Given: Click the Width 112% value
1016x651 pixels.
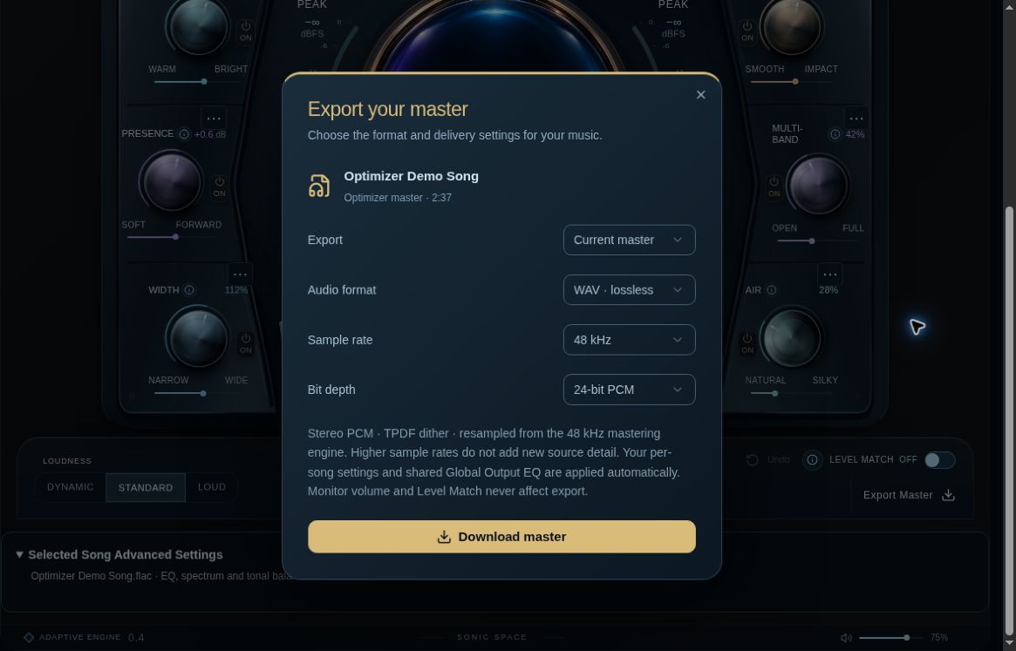Looking at the screenshot, I should [236, 290].
